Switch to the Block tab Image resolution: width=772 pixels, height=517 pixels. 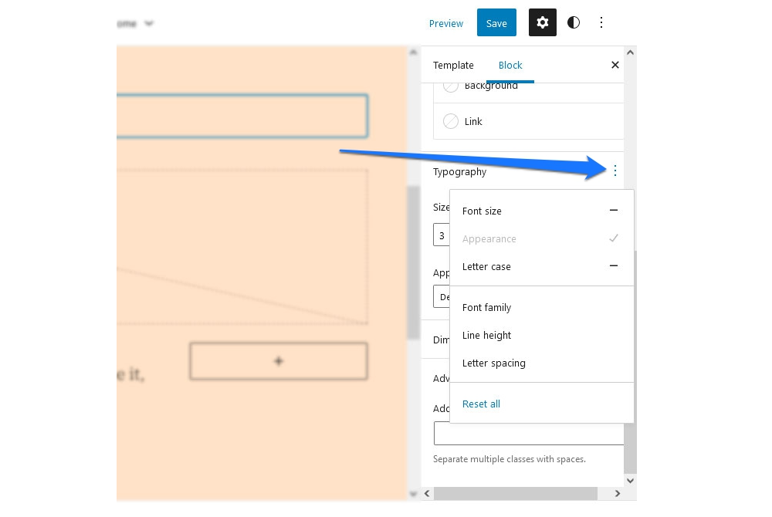point(510,65)
